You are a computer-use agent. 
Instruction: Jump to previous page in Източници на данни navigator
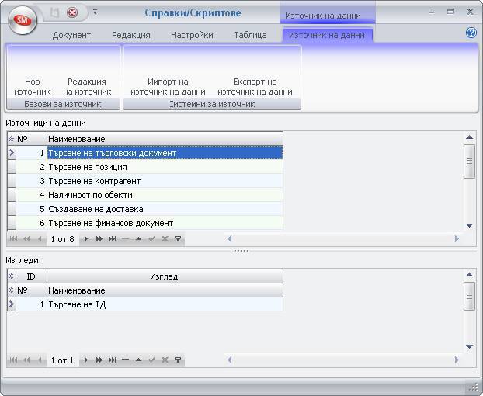click(27, 238)
